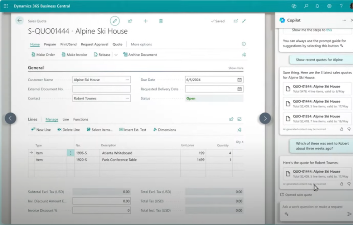
Task: Open the settings gear
Action: [x=329, y=6]
